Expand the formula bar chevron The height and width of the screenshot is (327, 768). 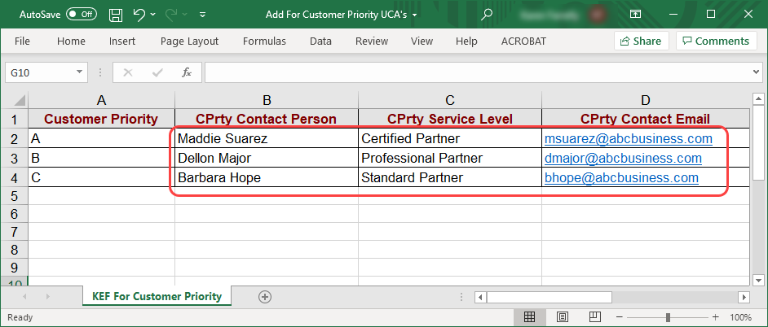(755, 72)
